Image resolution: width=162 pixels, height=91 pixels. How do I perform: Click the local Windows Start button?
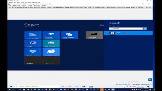point(9,89)
